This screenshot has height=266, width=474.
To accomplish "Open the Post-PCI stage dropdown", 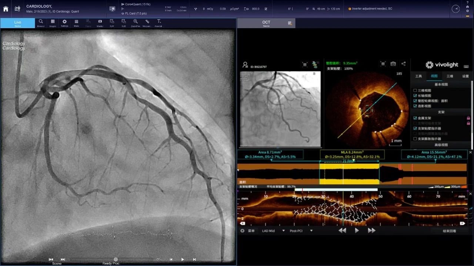I will point(311,230).
